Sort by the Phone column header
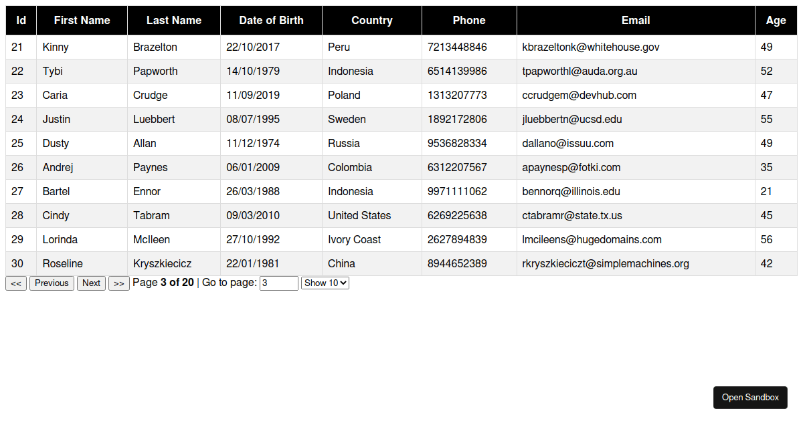 [x=469, y=20]
